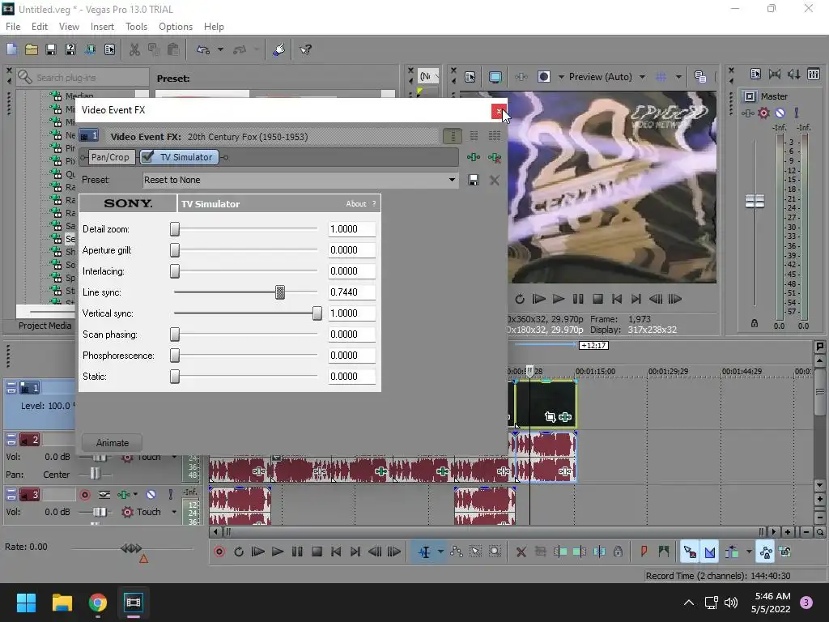Pause playback in Video Preview window
Viewport: 829px width, 622px height.
tap(578, 300)
